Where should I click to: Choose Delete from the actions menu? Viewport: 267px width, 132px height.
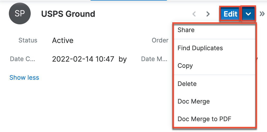click(x=187, y=84)
